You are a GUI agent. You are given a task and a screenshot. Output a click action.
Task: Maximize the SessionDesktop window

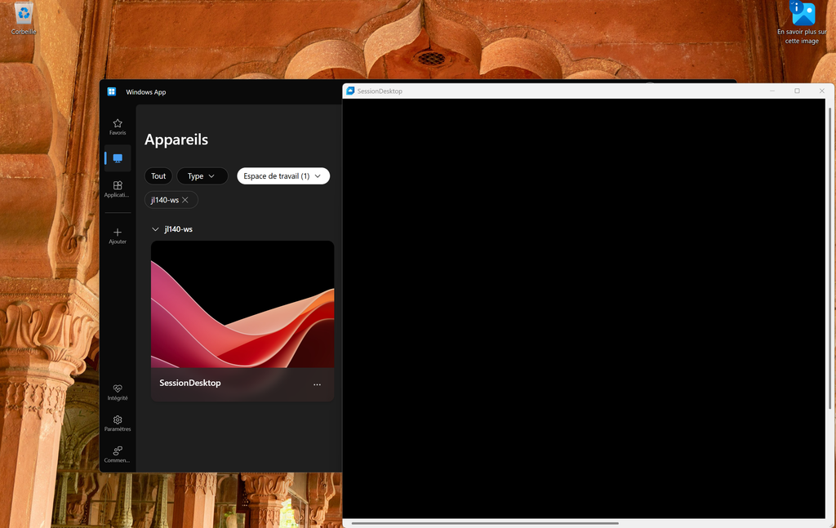point(797,91)
